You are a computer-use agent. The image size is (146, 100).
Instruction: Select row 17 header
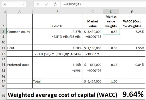(x=3, y=81)
